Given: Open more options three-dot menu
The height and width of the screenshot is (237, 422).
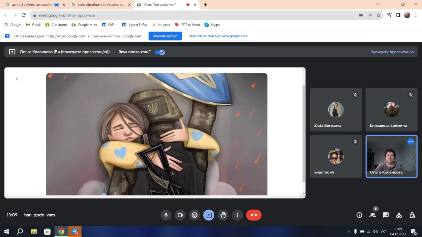Looking at the screenshot, I should click(x=237, y=215).
